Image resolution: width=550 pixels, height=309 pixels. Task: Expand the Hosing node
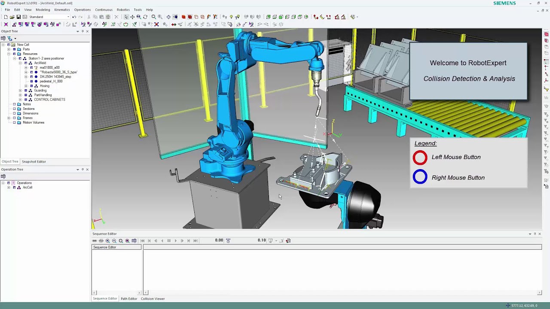click(25, 86)
